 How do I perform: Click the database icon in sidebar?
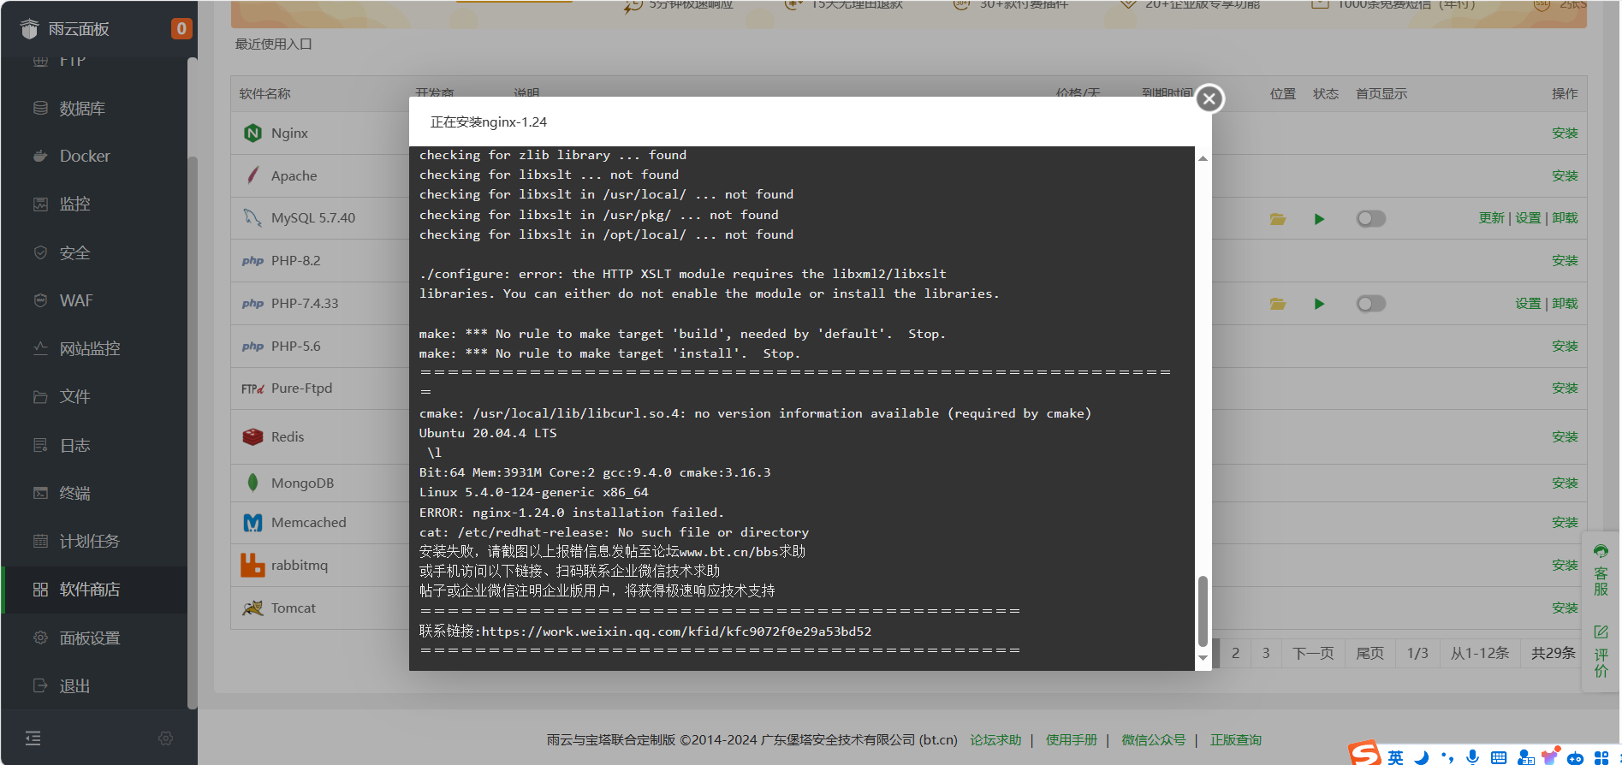click(40, 108)
